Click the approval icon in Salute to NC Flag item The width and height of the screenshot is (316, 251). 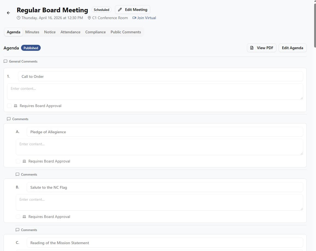tap(24, 217)
